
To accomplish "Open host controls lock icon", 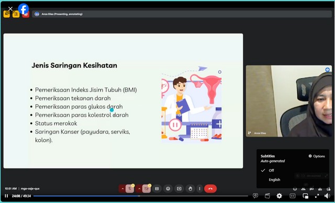I will [328, 189].
